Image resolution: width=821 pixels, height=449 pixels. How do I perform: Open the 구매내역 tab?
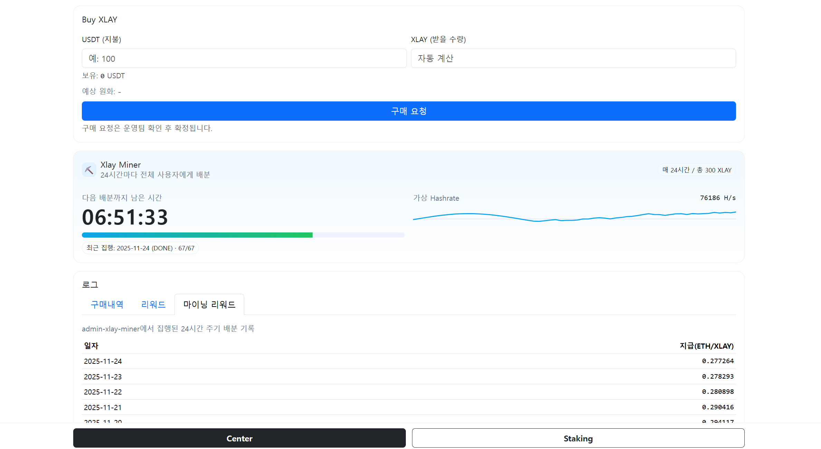click(107, 305)
